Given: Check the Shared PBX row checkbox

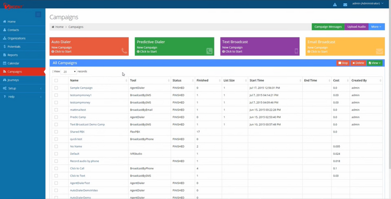Looking at the screenshot, I should [x=56, y=131].
